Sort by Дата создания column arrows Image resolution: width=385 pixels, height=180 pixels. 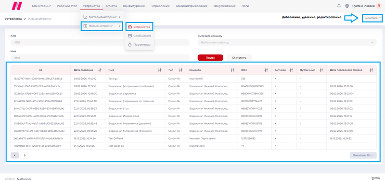click(x=100, y=70)
